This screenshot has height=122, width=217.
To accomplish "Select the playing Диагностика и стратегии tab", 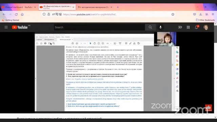I will point(57,7).
